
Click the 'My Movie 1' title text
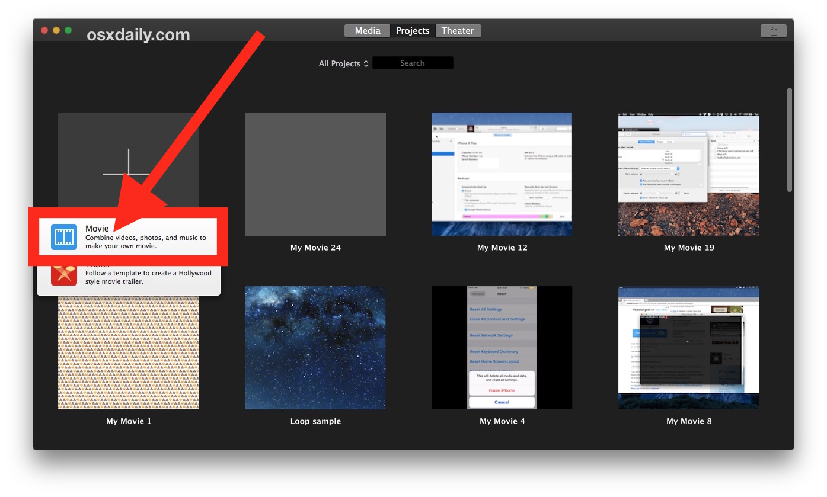(x=129, y=421)
